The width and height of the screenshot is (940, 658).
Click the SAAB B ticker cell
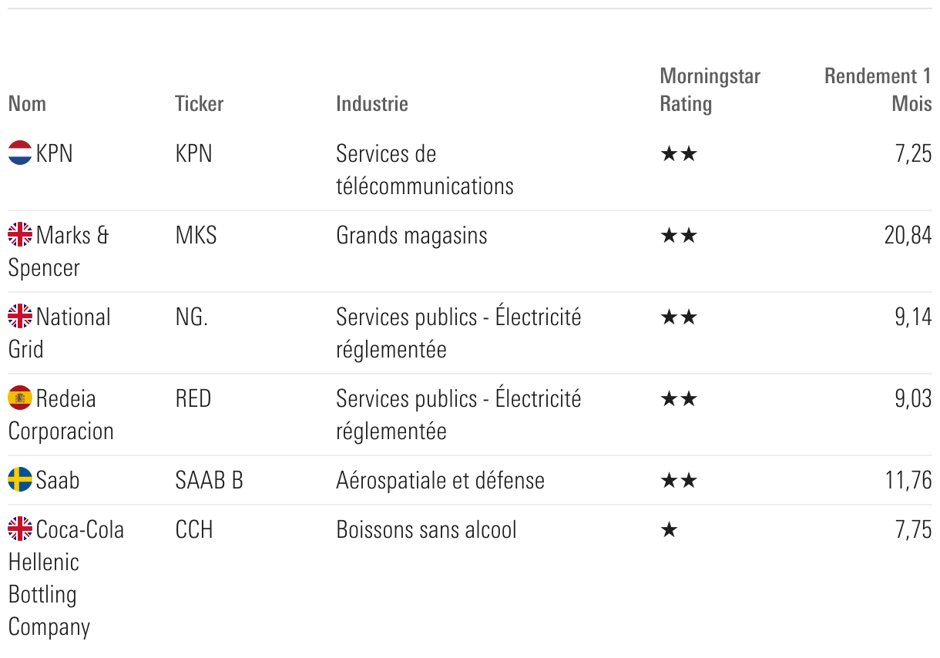tap(209, 480)
